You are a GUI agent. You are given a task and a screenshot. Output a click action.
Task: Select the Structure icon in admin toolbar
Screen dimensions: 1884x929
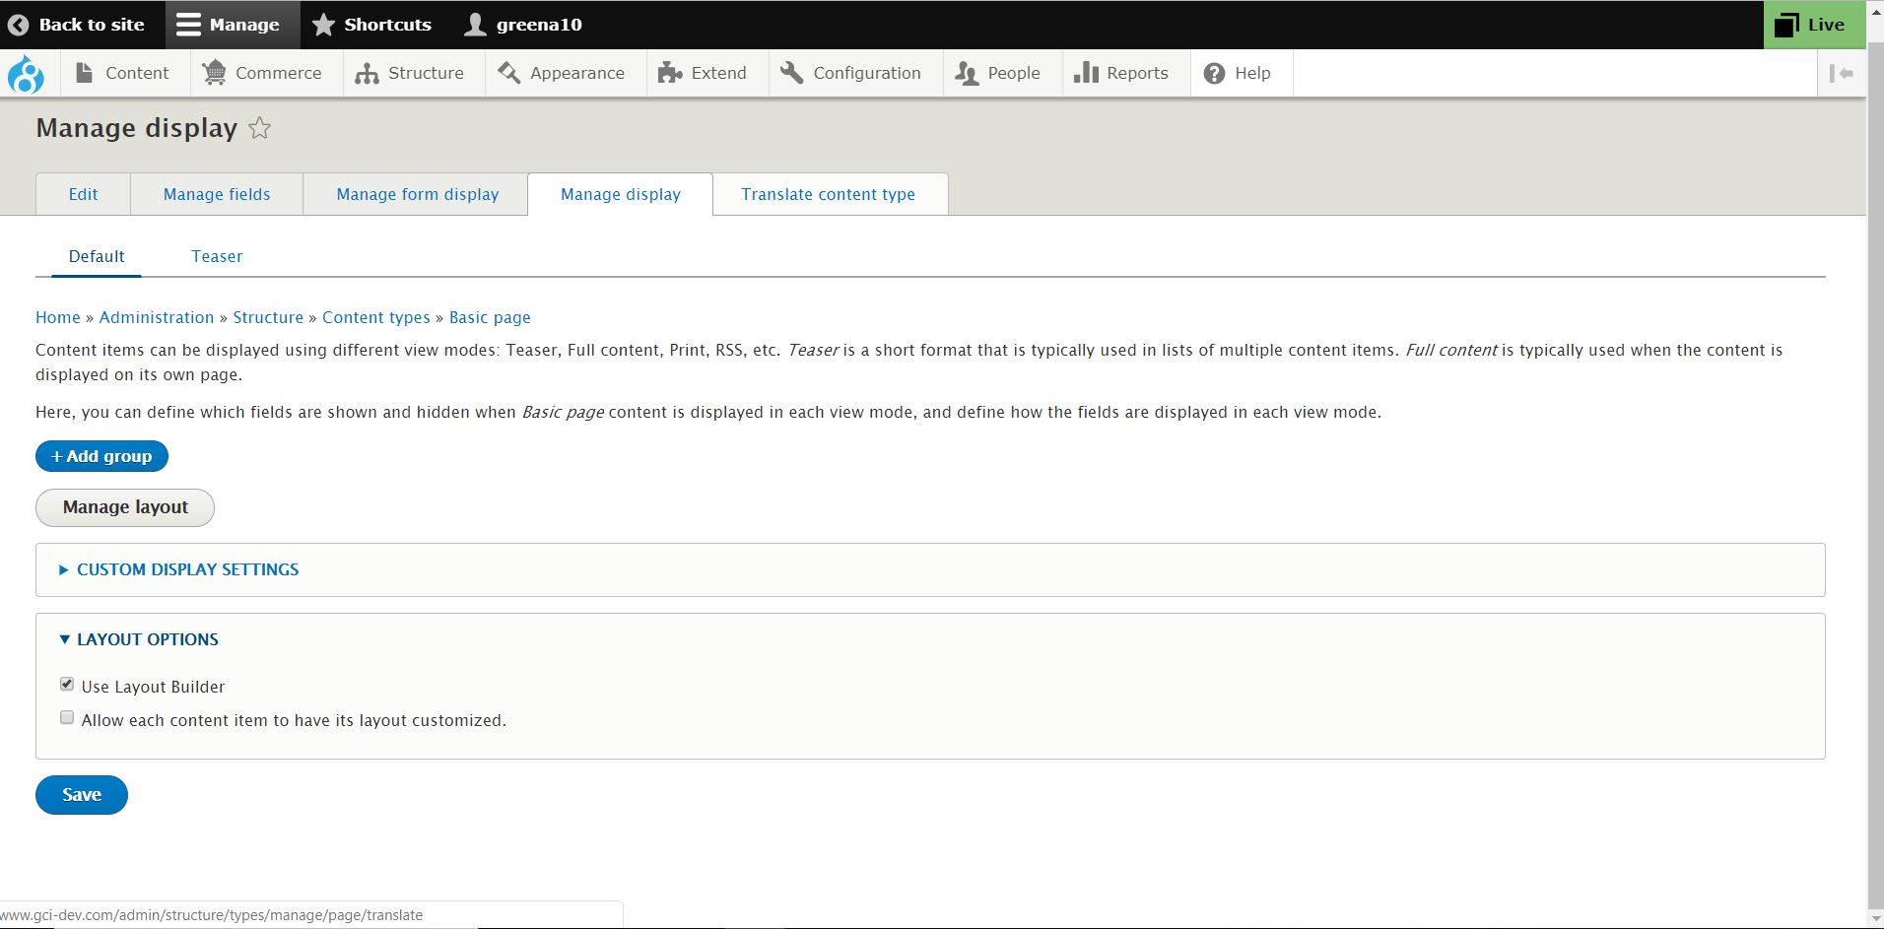(x=368, y=72)
